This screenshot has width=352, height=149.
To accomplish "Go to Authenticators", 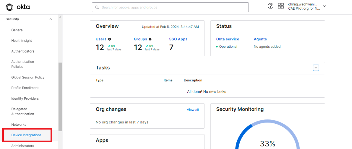I will tap(23, 51).
